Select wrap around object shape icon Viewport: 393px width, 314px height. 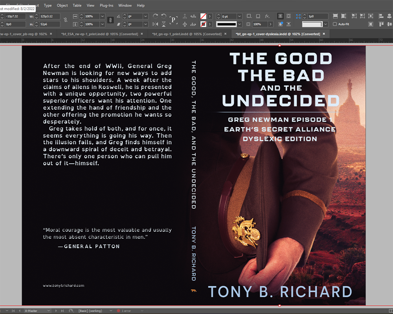[281, 24]
